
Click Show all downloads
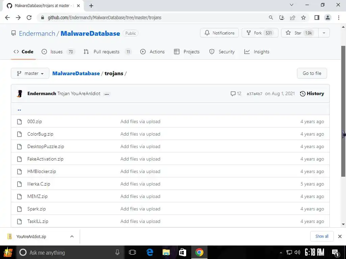(322, 236)
